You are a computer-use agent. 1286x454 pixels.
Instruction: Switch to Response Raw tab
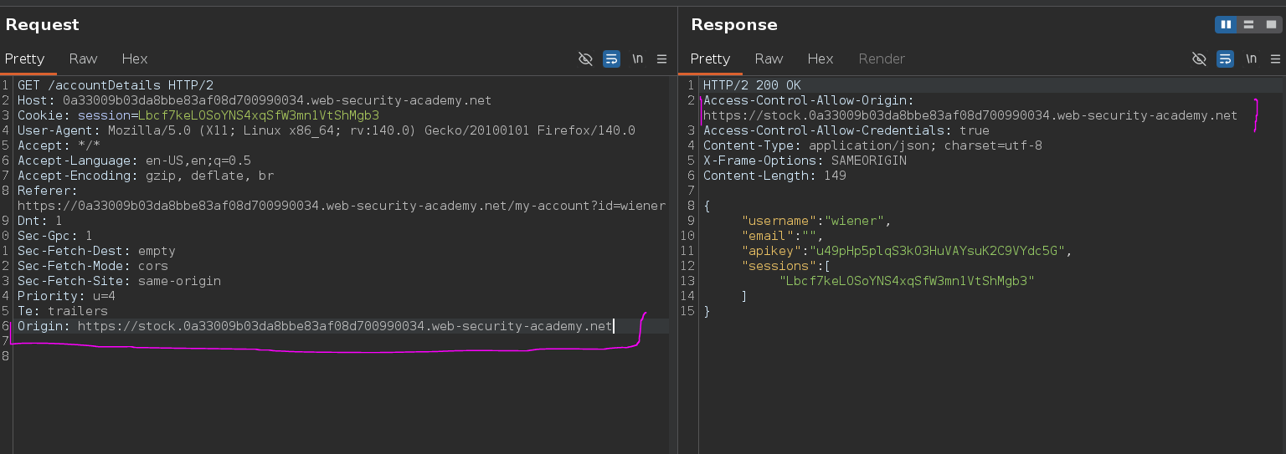[x=769, y=59]
